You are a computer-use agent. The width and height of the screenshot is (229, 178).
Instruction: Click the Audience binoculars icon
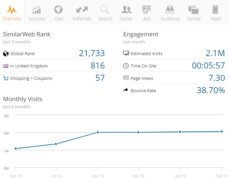click(170, 9)
